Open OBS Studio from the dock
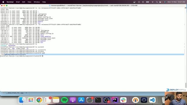The height and width of the screenshot is (105, 187). coord(106,100)
